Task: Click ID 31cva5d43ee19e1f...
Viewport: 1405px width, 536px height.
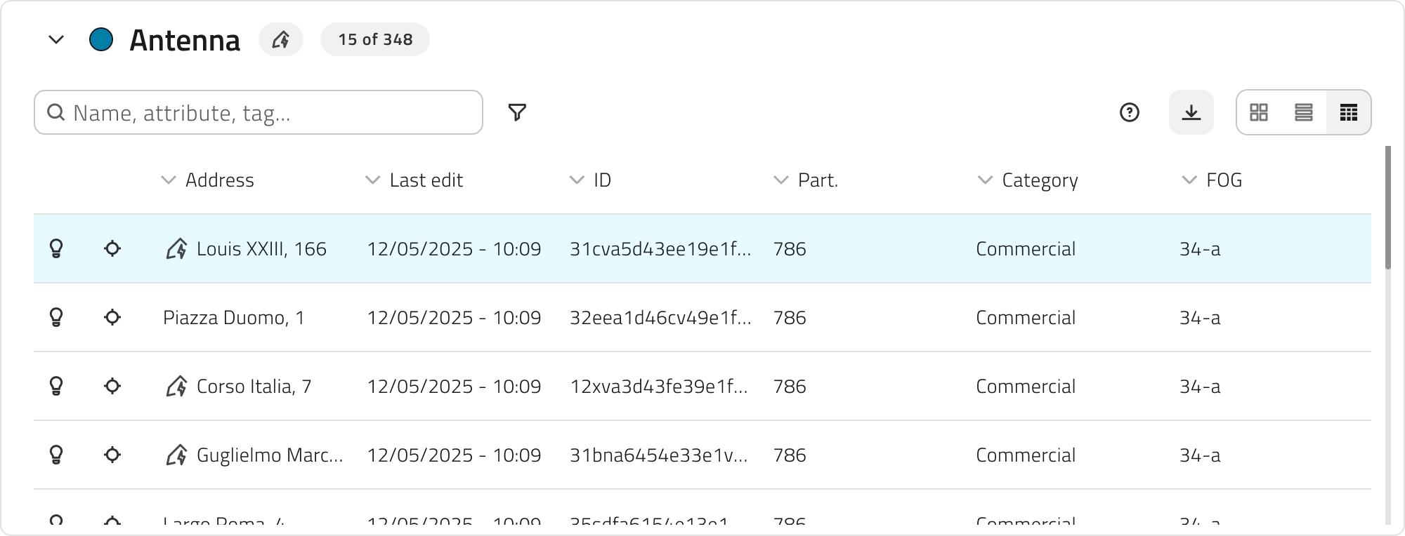Action: click(x=660, y=249)
